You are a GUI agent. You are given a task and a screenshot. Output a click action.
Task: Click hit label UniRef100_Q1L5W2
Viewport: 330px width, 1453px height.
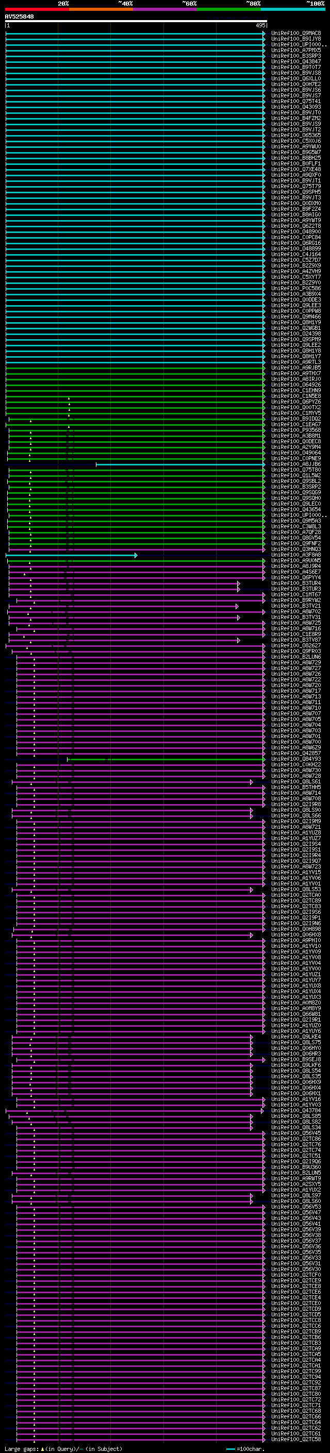296,476
